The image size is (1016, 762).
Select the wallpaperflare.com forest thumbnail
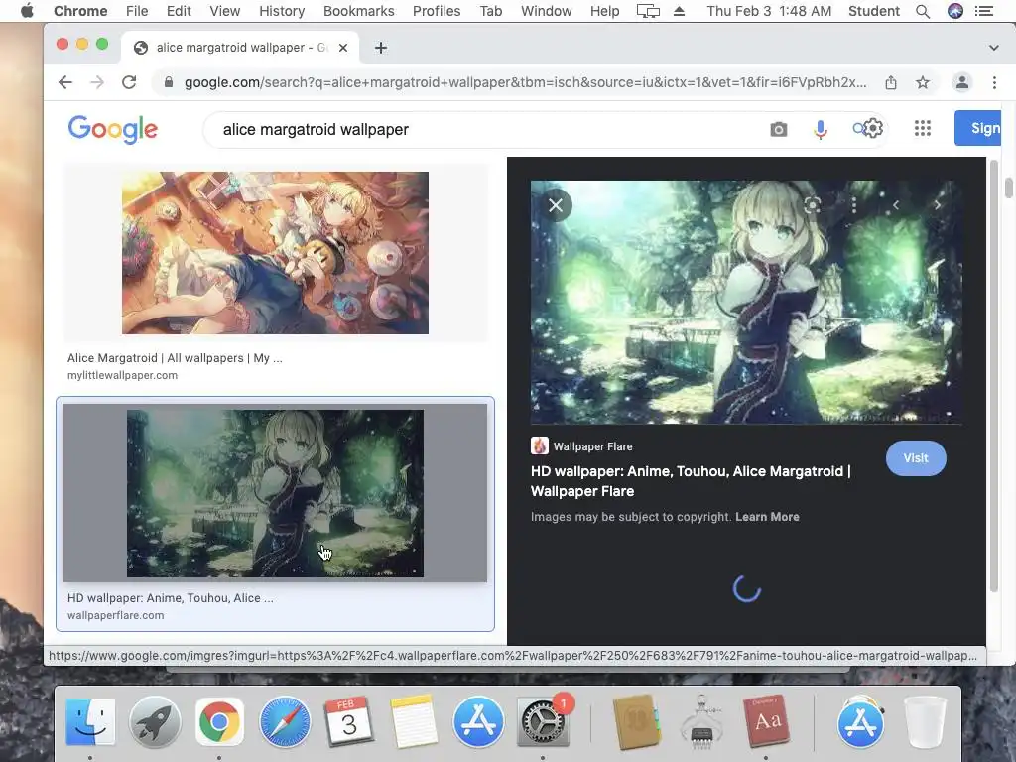click(275, 493)
